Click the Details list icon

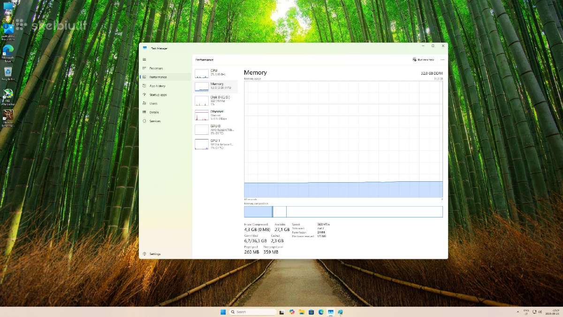(x=145, y=112)
